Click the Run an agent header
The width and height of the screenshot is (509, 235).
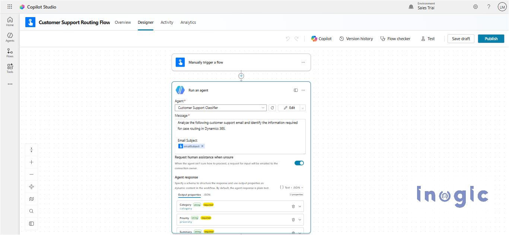198,90
